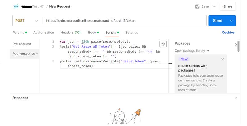This screenshot has height=126, width=247.
Task: Click the "Get Azure AD Token" string
Action: tap(91, 46)
